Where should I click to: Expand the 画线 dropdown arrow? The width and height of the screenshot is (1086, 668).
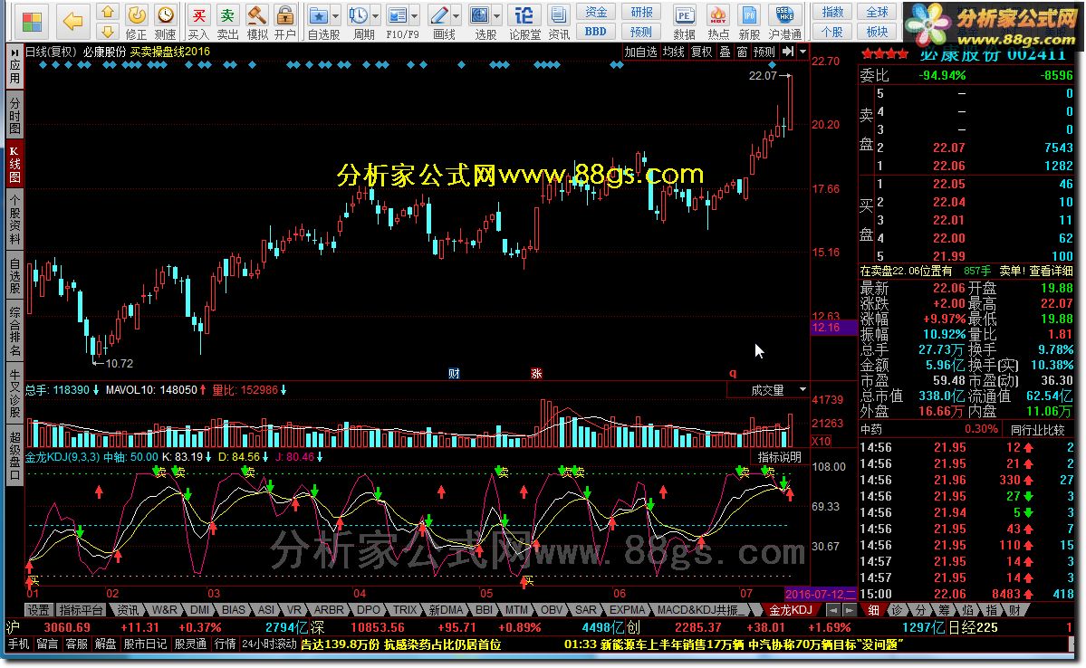(457, 16)
